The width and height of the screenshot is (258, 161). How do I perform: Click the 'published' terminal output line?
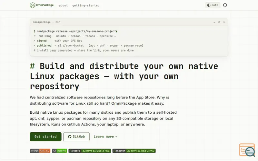click(x=88, y=45)
